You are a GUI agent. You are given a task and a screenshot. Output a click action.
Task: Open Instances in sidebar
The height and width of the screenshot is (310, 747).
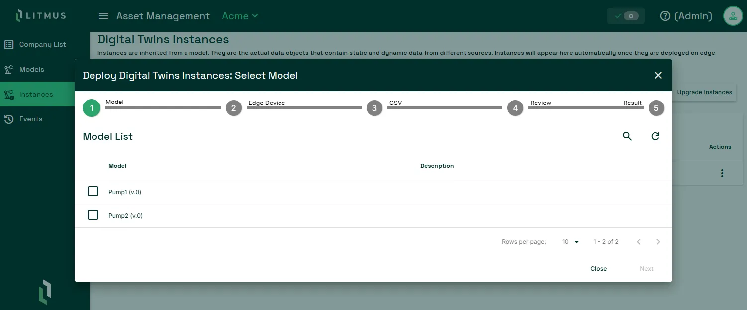36,94
